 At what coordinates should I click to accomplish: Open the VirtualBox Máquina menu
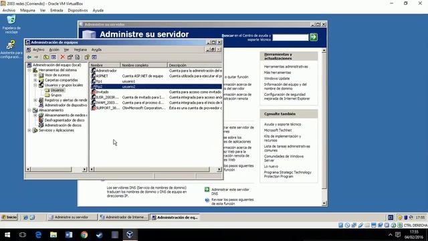tap(27, 11)
